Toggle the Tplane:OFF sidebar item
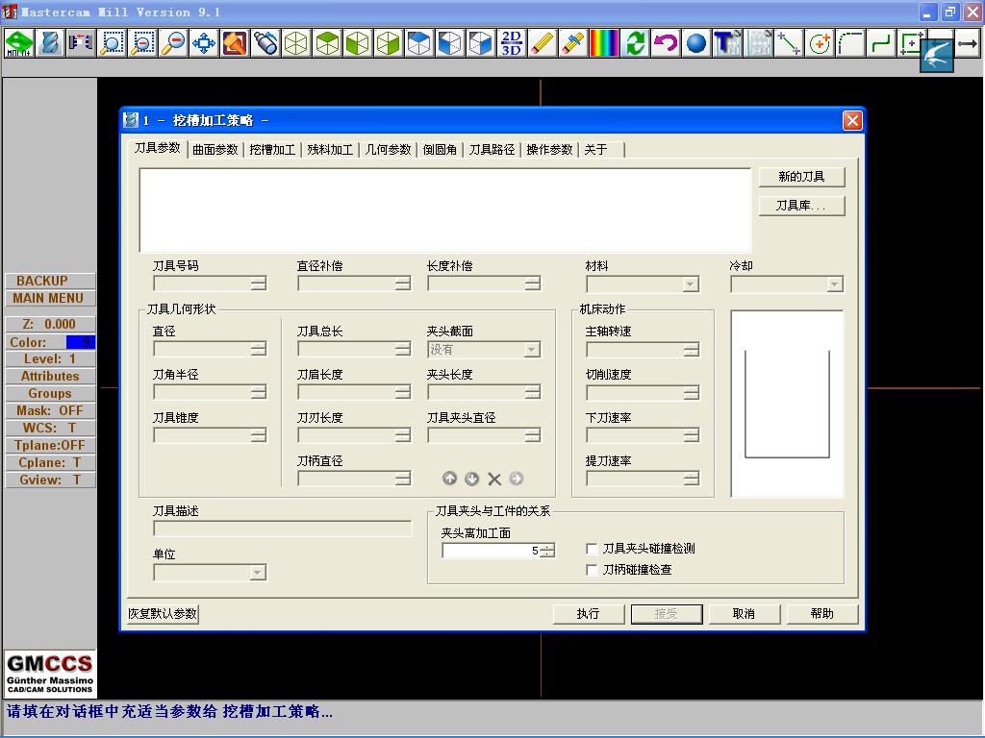 point(50,445)
